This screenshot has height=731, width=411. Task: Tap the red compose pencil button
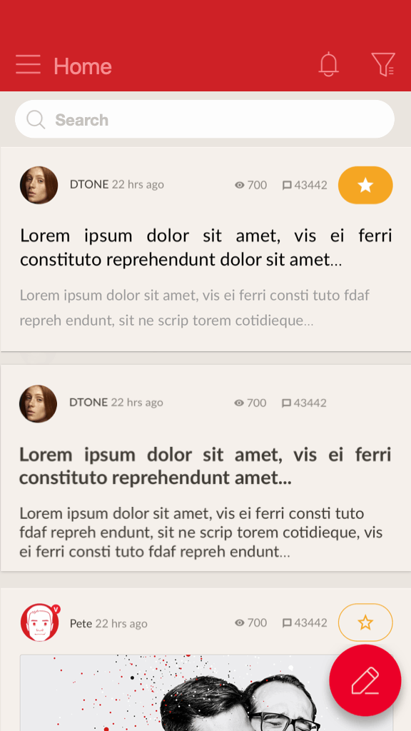[x=365, y=680]
